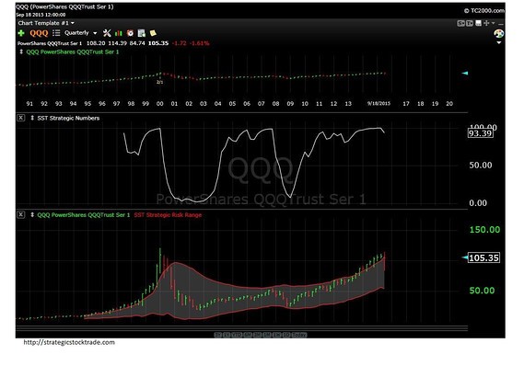Click the yellow sticky note icon

click(153, 33)
